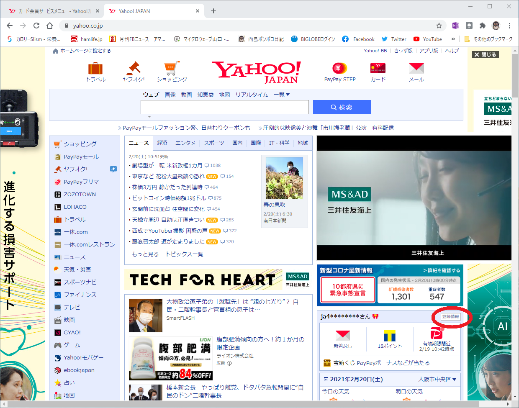Open the 腹部肥満 ad thumbnail
Image resolution: width=519 pixels, height=408 pixels.
point(170,358)
